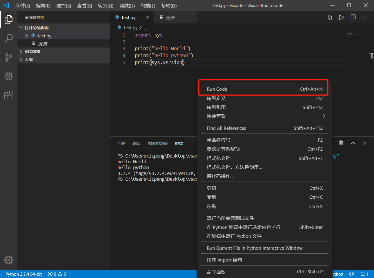Click errors and warnings count in status bar
Viewport: 374px width, 278px height.
pyautogui.click(x=57, y=274)
